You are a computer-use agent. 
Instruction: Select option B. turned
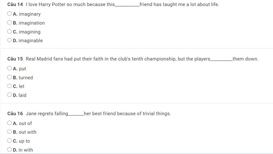10,77
